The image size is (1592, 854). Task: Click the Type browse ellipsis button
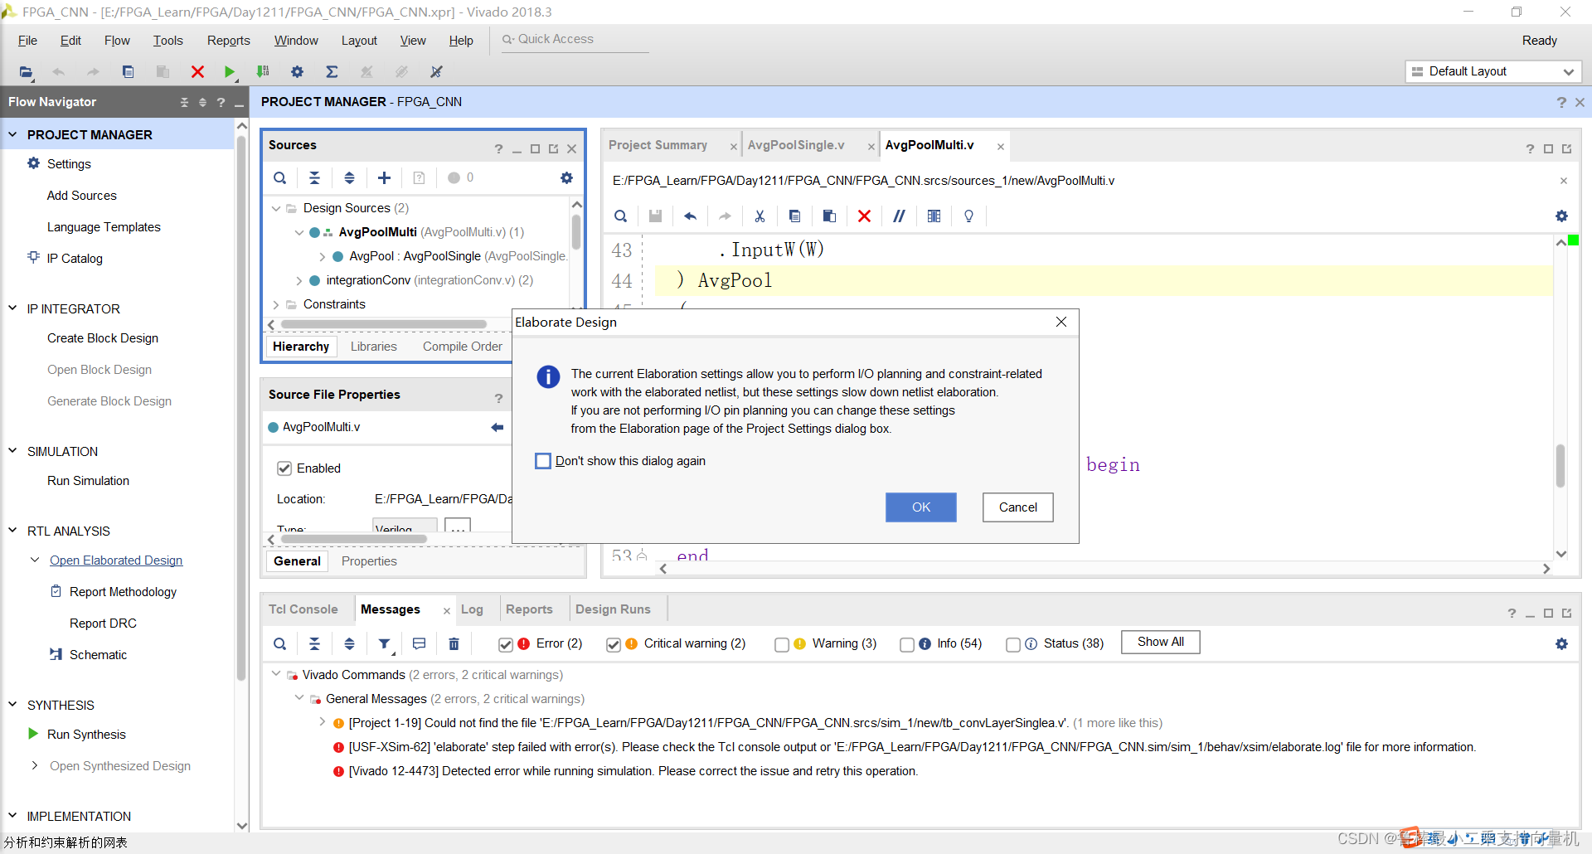pyautogui.click(x=458, y=526)
